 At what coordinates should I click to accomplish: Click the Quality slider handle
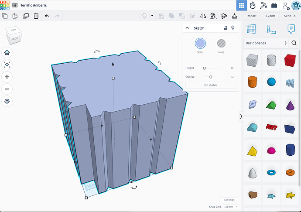pyautogui.click(x=211, y=77)
